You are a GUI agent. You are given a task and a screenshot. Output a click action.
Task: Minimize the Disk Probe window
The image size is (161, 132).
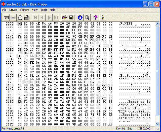point(145,4)
